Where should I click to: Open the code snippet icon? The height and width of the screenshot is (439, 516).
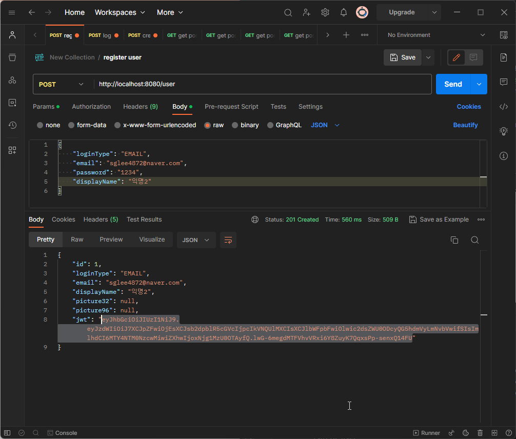coord(504,107)
